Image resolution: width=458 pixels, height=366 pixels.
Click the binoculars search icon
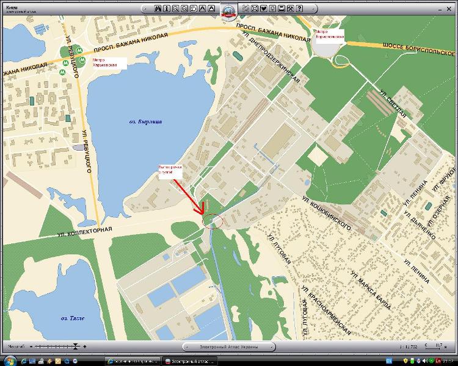pos(158,9)
